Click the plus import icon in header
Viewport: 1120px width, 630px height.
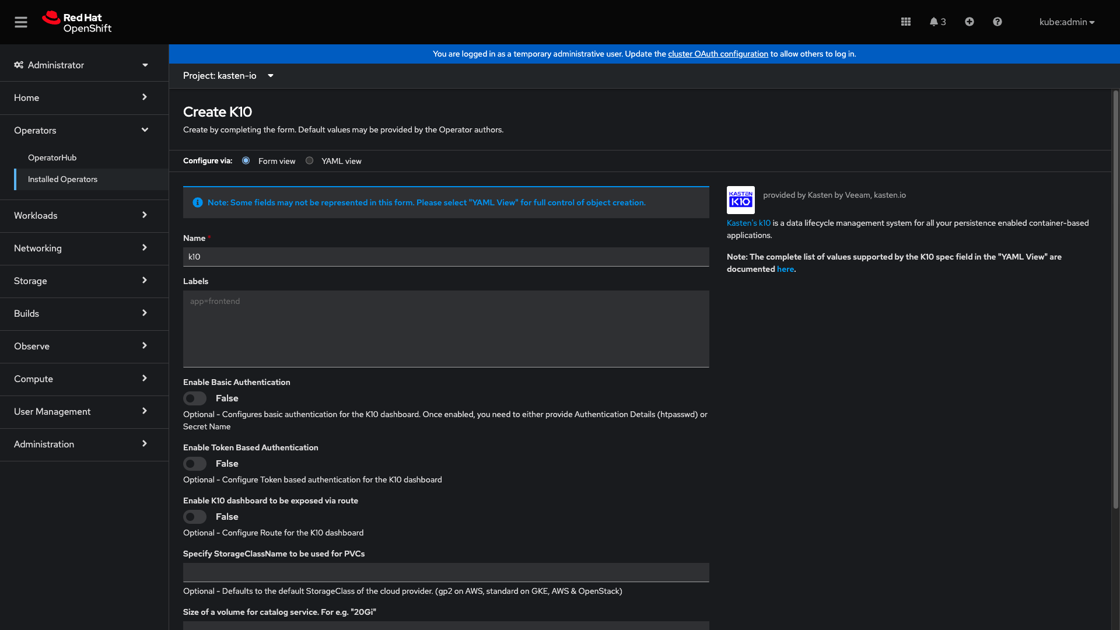click(x=969, y=22)
